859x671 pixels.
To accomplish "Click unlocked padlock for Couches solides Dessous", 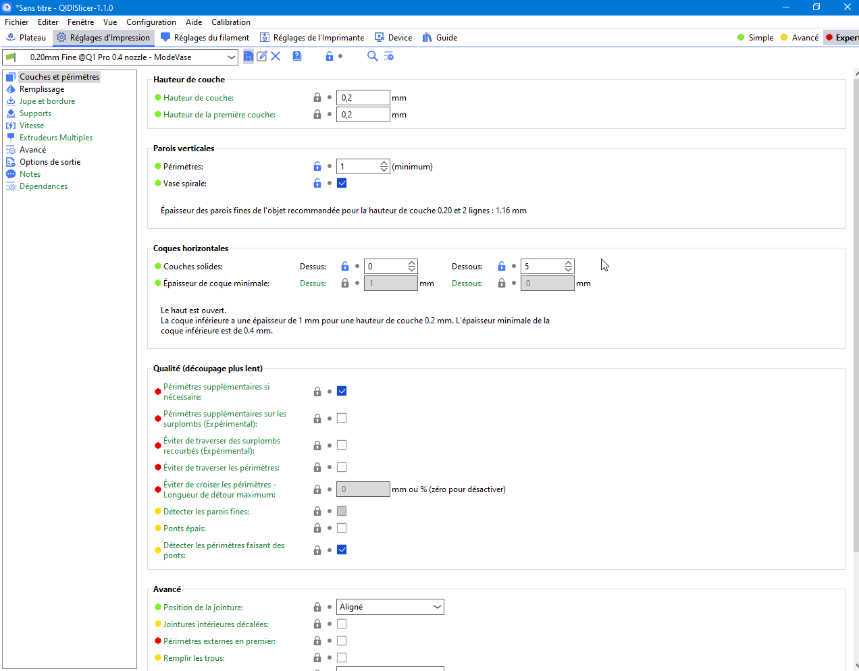I will pyautogui.click(x=502, y=267).
